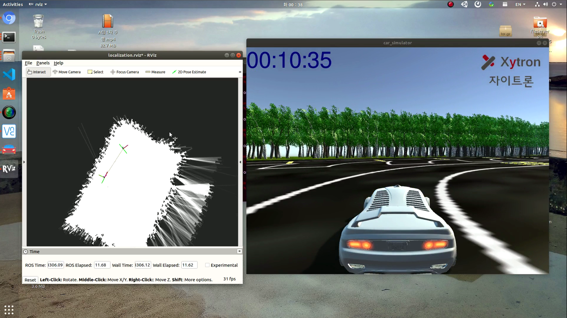Close the Time panel

239,251
